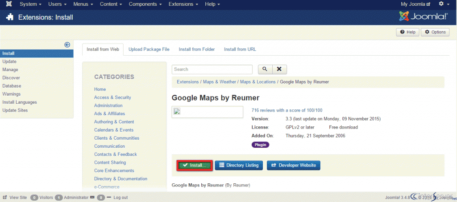The image size is (457, 202).
Task: Select Administration category
Action: point(108,105)
